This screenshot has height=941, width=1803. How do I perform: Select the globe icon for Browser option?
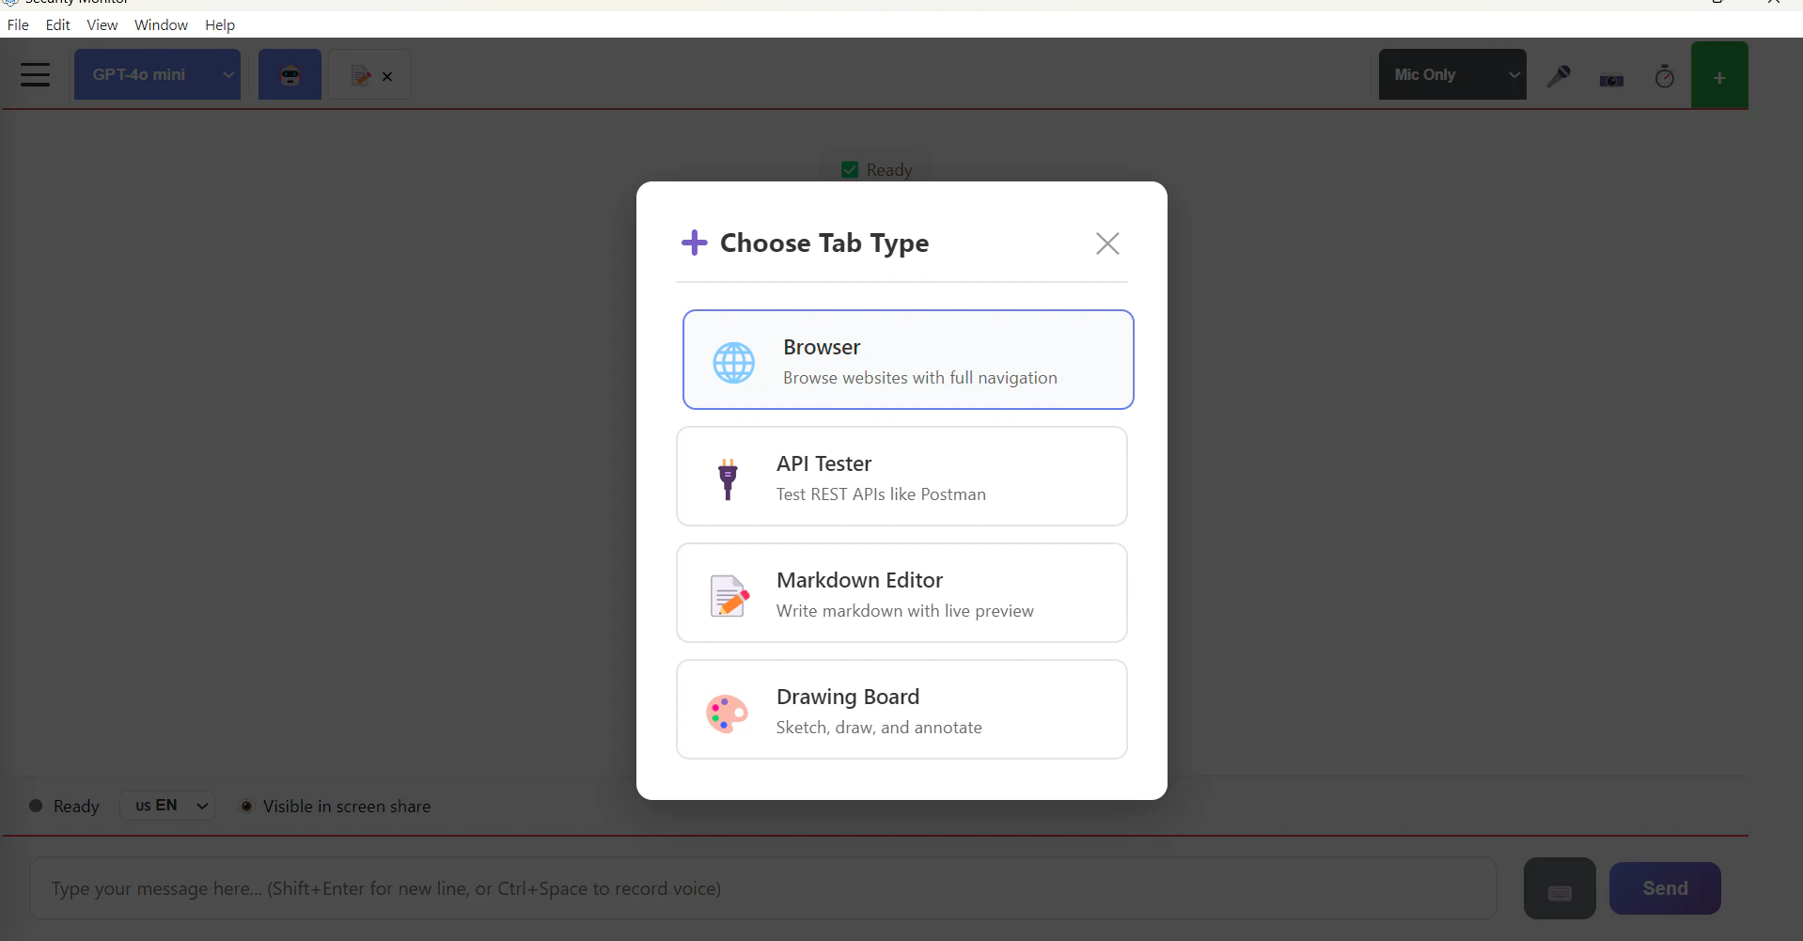point(734,362)
